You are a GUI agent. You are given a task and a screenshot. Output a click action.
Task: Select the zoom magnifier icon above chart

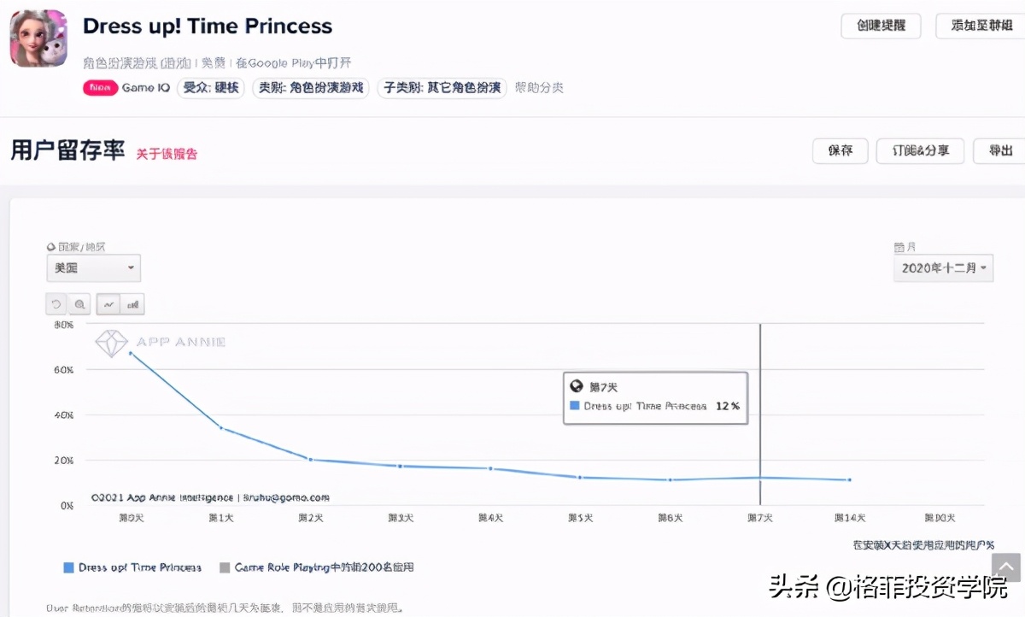79,303
